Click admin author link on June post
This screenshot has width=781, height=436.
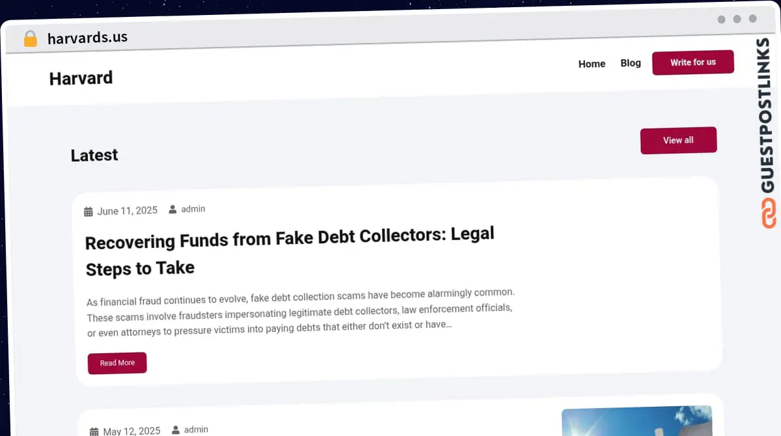[x=193, y=209]
